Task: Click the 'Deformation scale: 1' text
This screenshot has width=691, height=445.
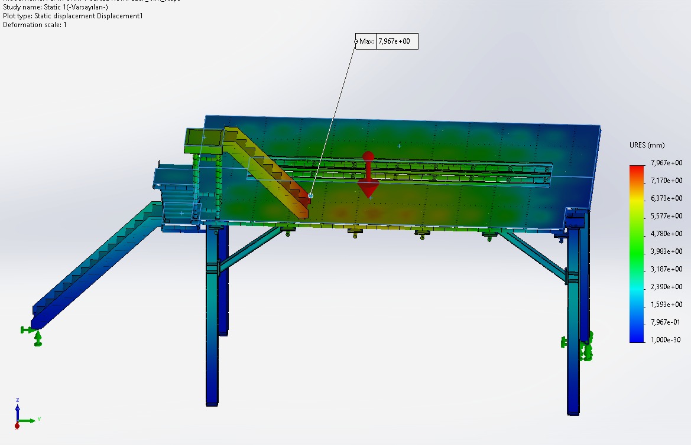Action: 35,25
